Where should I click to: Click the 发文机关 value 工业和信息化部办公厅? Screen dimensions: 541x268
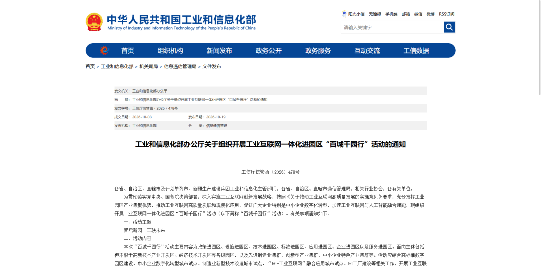point(149,91)
